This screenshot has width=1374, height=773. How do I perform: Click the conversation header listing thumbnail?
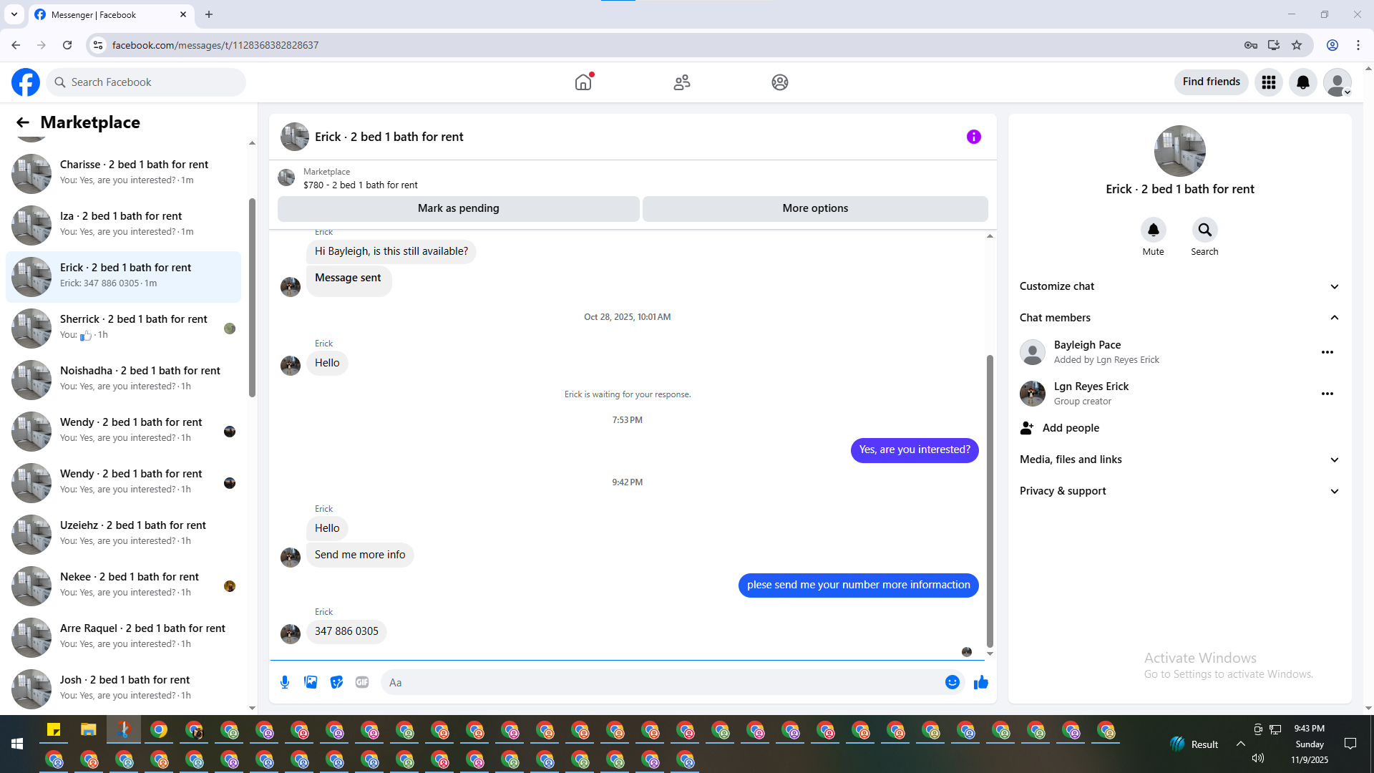(x=295, y=137)
